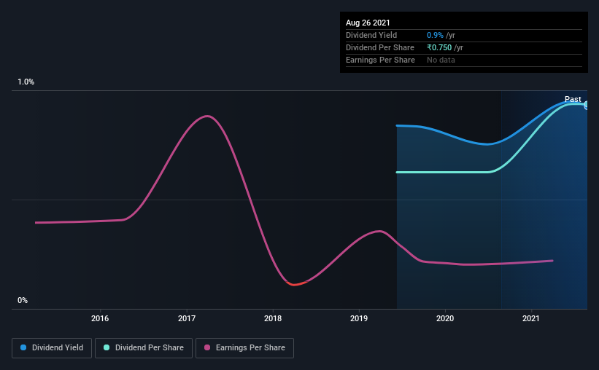Select the 2018 label on the x-axis
The height and width of the screenshot is (370, 599).
click(273, 318)
